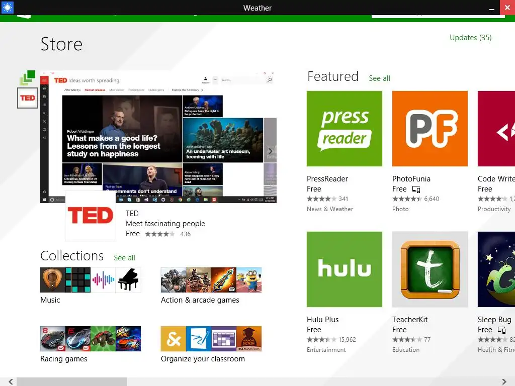This screenshot has height=386, width=515.
Task: Click the TeacherKit name text
Action: pos(410,320)
